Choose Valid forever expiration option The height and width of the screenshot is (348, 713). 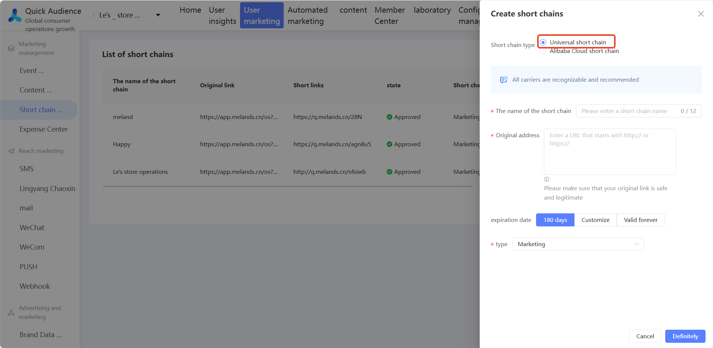click(640, 220)
